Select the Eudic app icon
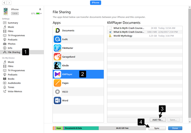Screen dimensions: 191x133 tap(57, 39)
